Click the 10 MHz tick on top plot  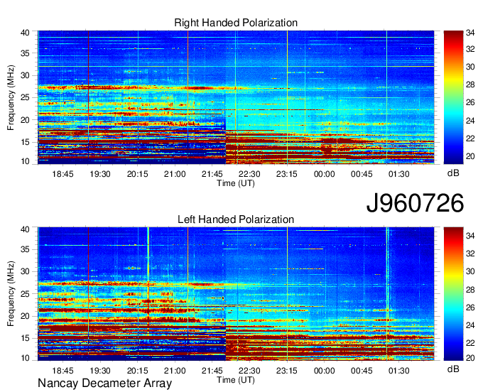pyautogui.click(x=25, y=161)
